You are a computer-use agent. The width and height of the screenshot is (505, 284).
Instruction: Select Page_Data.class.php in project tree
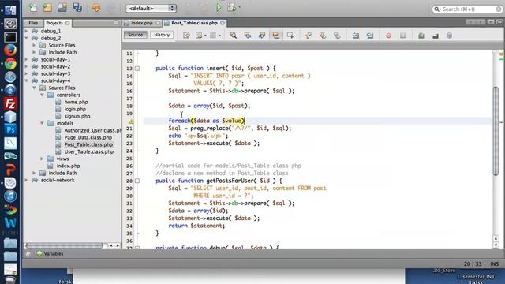click(88, 137)
